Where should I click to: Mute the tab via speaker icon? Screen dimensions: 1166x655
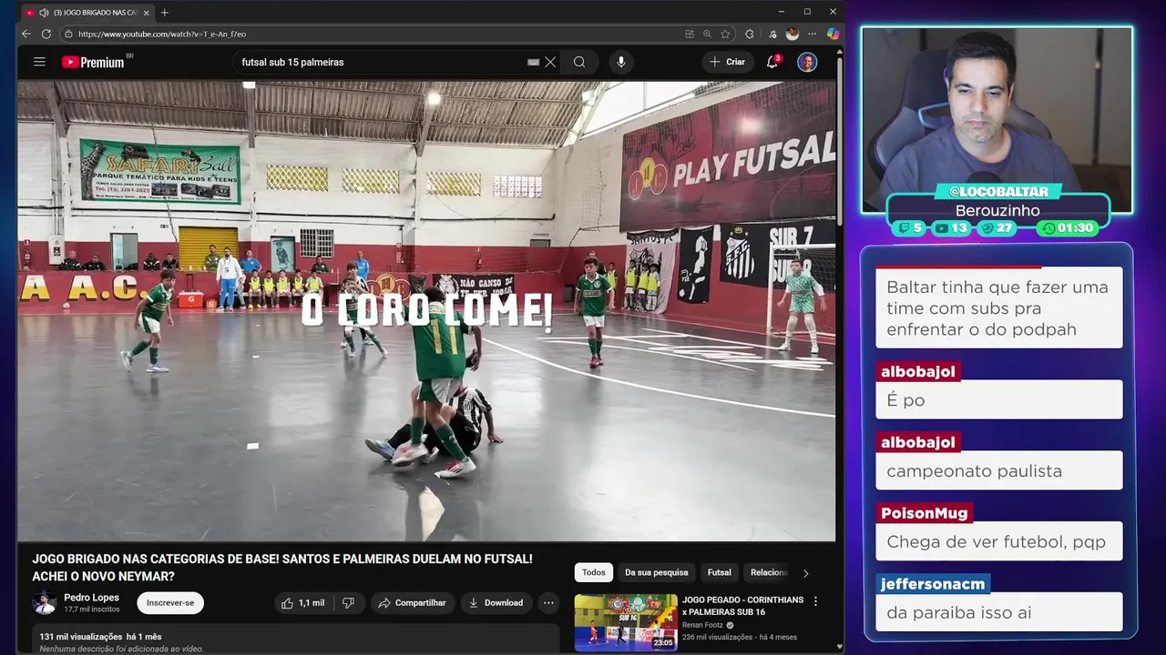pos(44,13)
